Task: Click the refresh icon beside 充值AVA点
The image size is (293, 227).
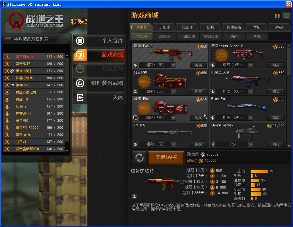Action: [x=139, y=158]
